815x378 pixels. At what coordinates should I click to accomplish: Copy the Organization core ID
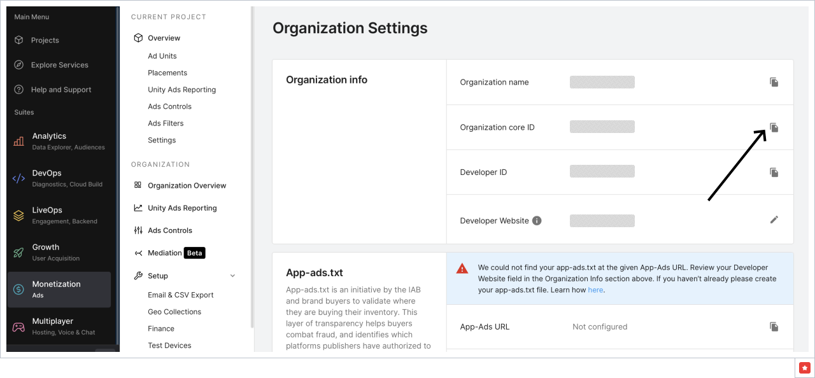pyautogui.click(x=774, y=127)
